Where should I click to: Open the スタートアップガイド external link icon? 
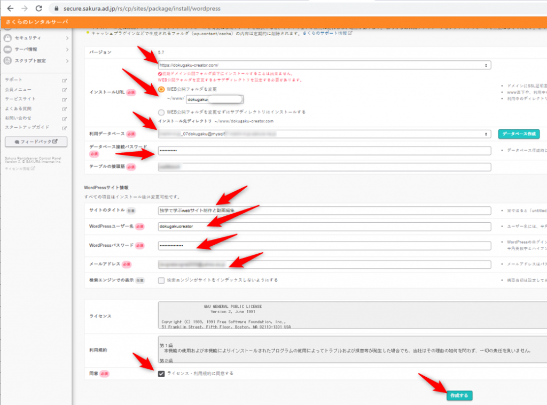tap(65, 128)
